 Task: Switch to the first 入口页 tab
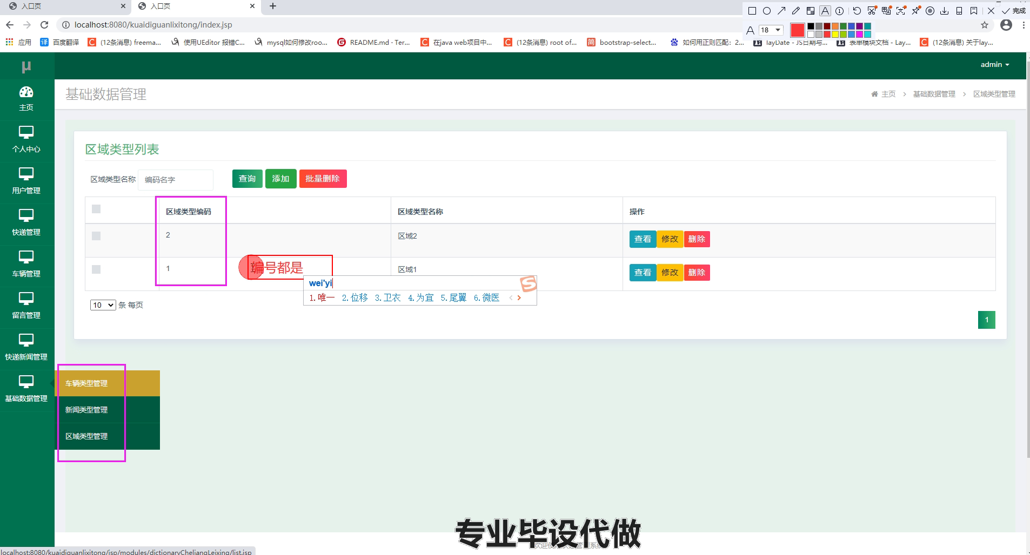[x=65, y=6]
